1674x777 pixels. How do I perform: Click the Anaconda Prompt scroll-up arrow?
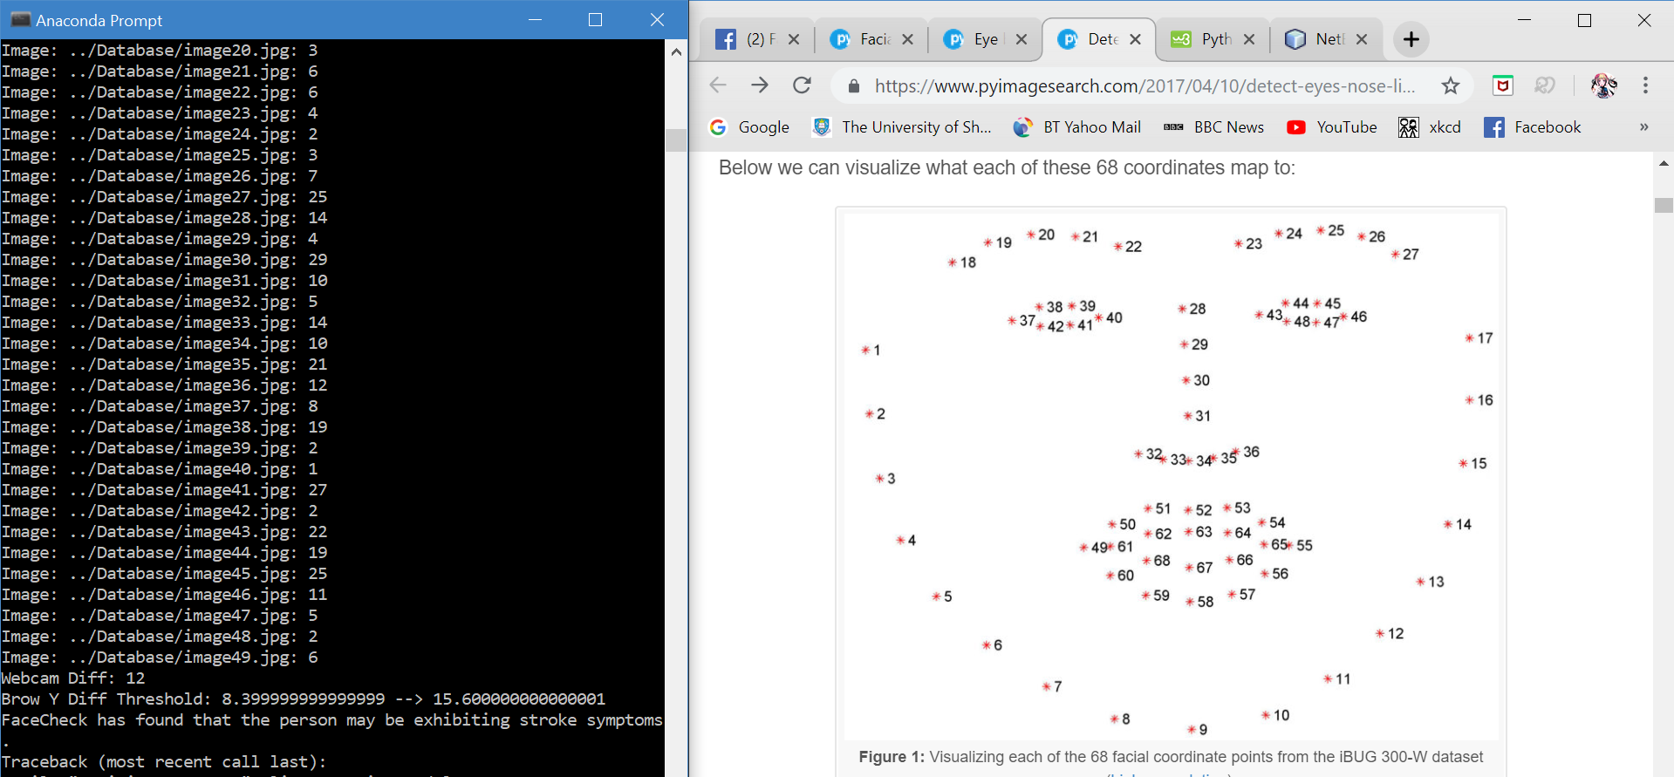coord(676,51)
